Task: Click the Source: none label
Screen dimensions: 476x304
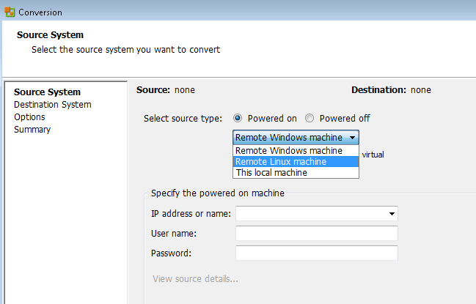Action: click(166, 90)
